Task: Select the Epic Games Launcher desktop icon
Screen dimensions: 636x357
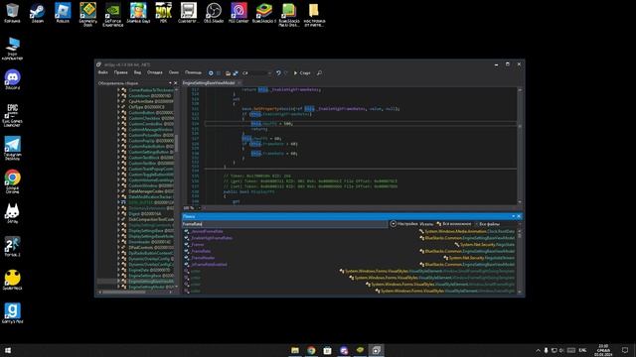Action: point(12,115)
